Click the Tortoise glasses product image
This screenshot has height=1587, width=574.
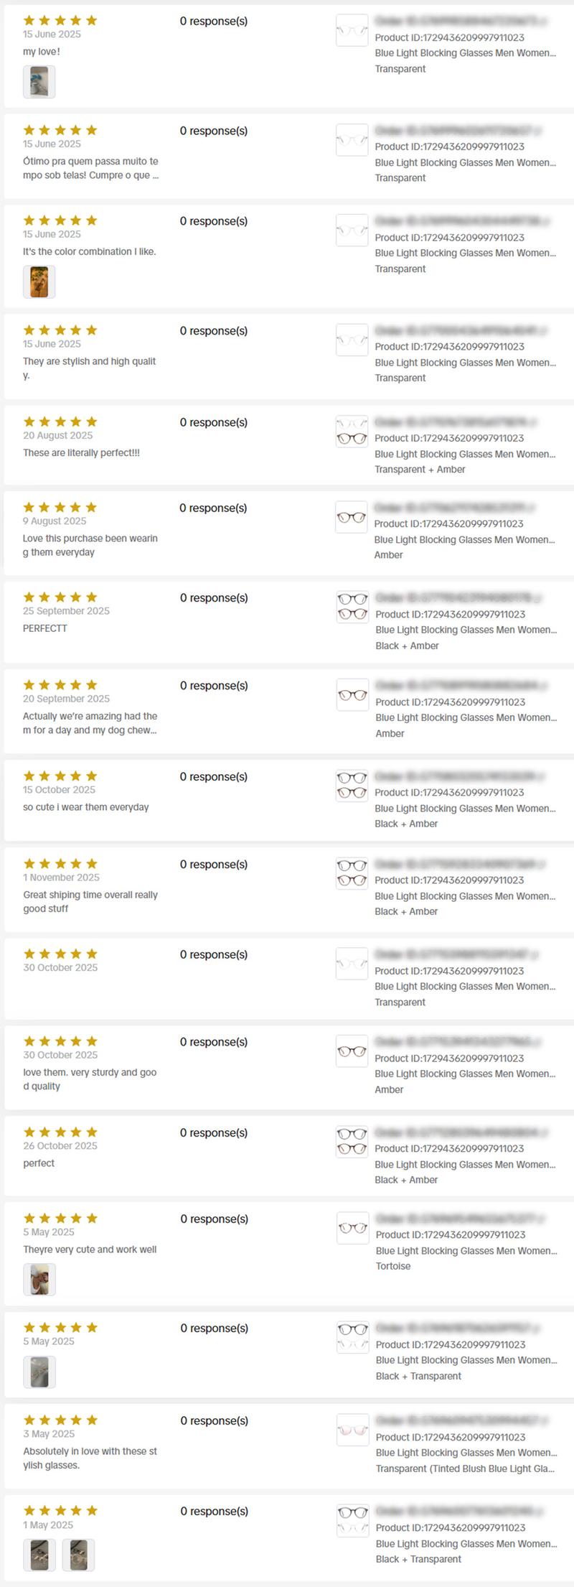point(352,1228)
